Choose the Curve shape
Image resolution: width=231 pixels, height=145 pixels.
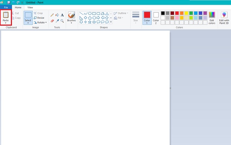[x=85, y=14]
